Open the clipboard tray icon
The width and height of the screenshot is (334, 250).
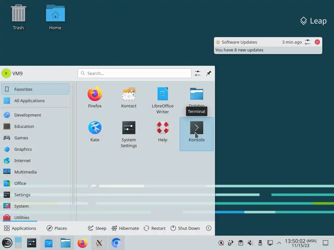[x=240, y=243]
